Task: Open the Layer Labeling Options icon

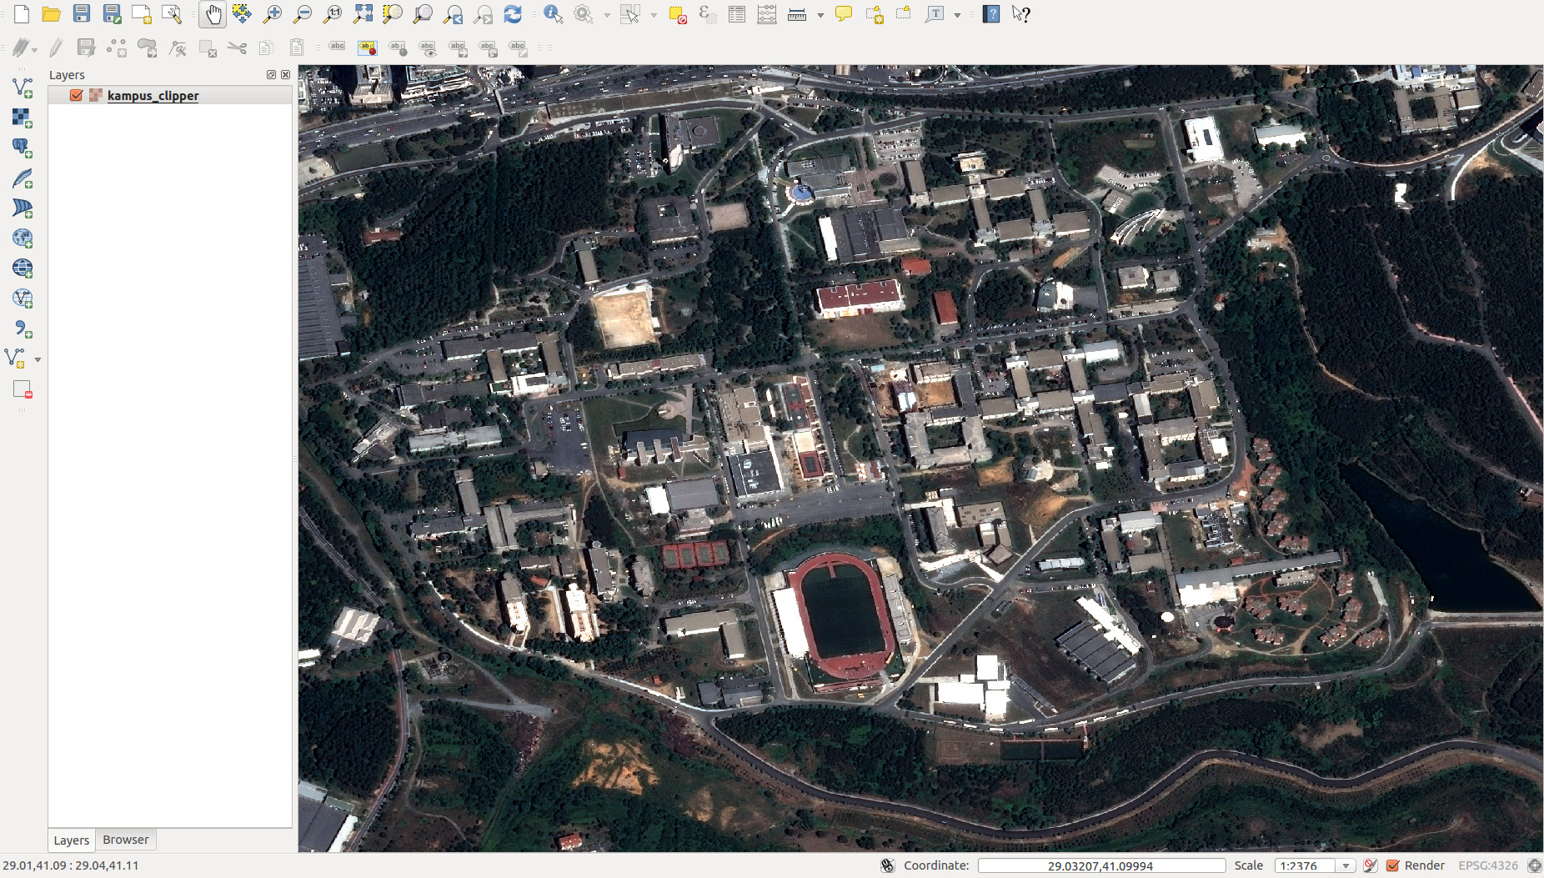Action: point(337,48)
